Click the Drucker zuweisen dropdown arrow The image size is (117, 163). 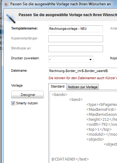(x=90, y=60)
